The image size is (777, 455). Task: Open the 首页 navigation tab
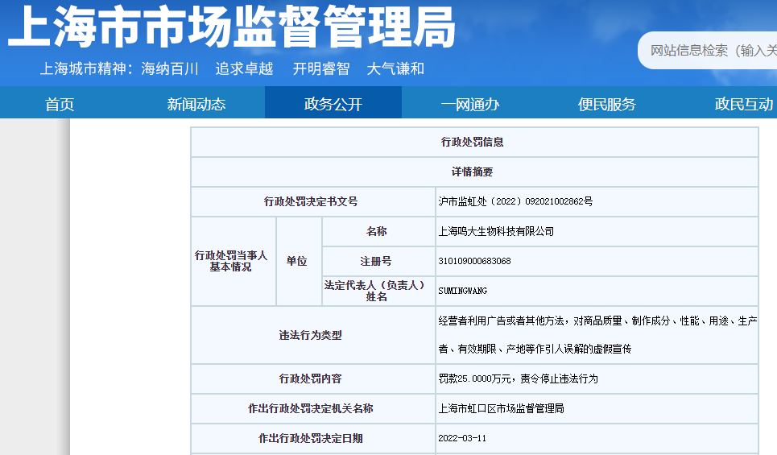pos(60,104)
